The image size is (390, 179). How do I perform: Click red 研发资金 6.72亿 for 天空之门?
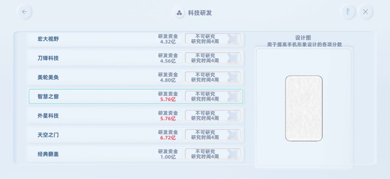[168, 135]
